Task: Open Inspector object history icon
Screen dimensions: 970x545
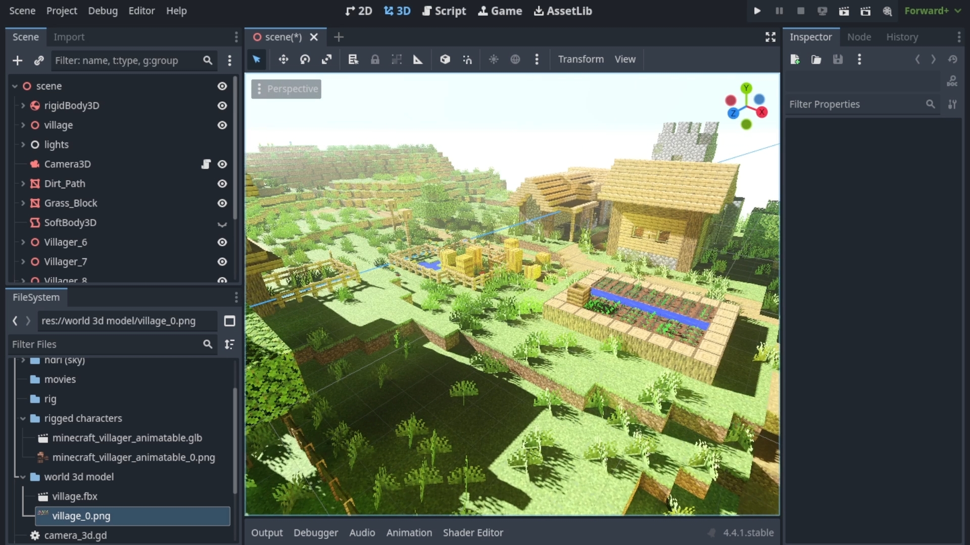Action: 953,60
